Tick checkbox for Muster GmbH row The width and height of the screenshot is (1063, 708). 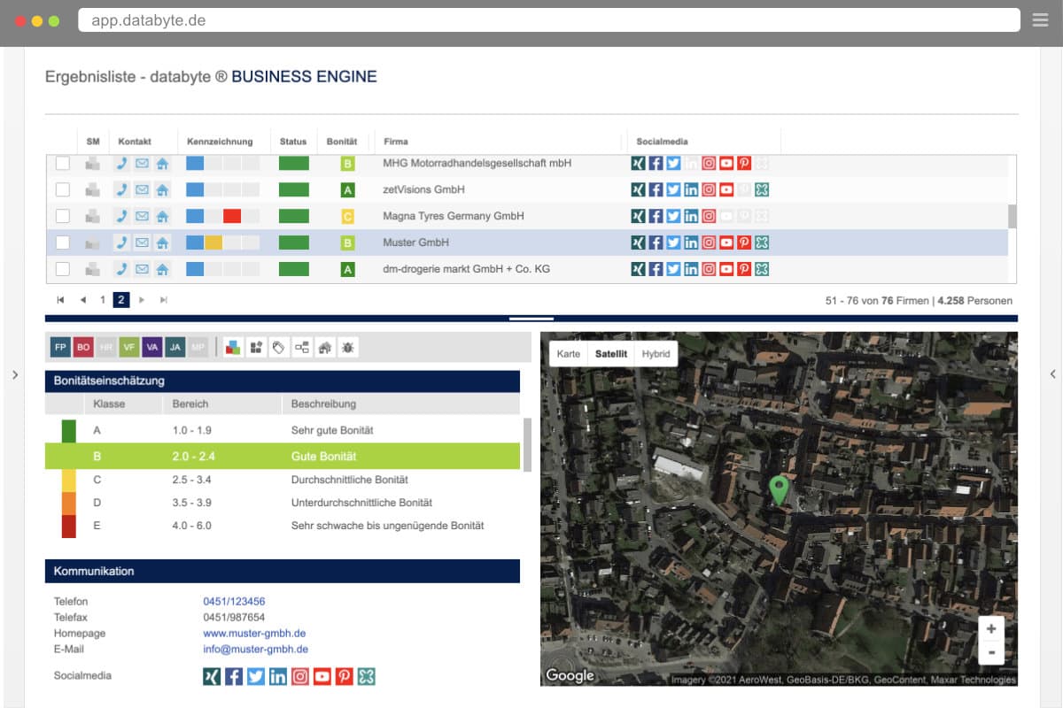(63, 242)
